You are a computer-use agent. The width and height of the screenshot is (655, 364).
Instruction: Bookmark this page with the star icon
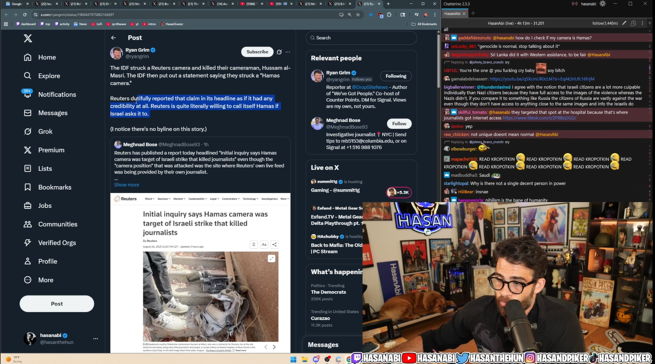(358, 14)
